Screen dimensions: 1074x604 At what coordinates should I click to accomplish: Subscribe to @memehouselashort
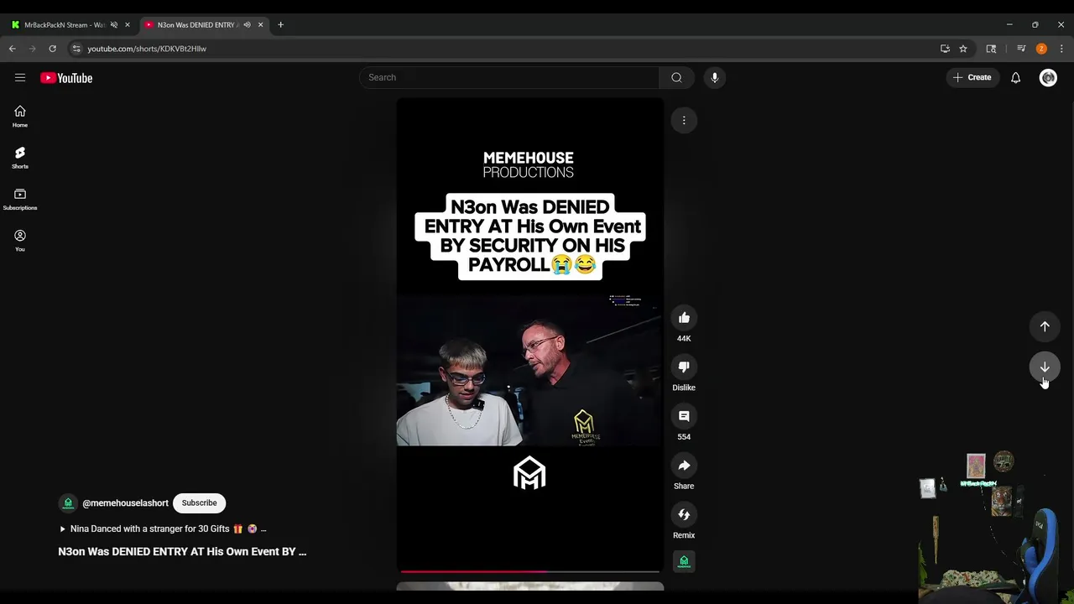(x=199, y=502)
